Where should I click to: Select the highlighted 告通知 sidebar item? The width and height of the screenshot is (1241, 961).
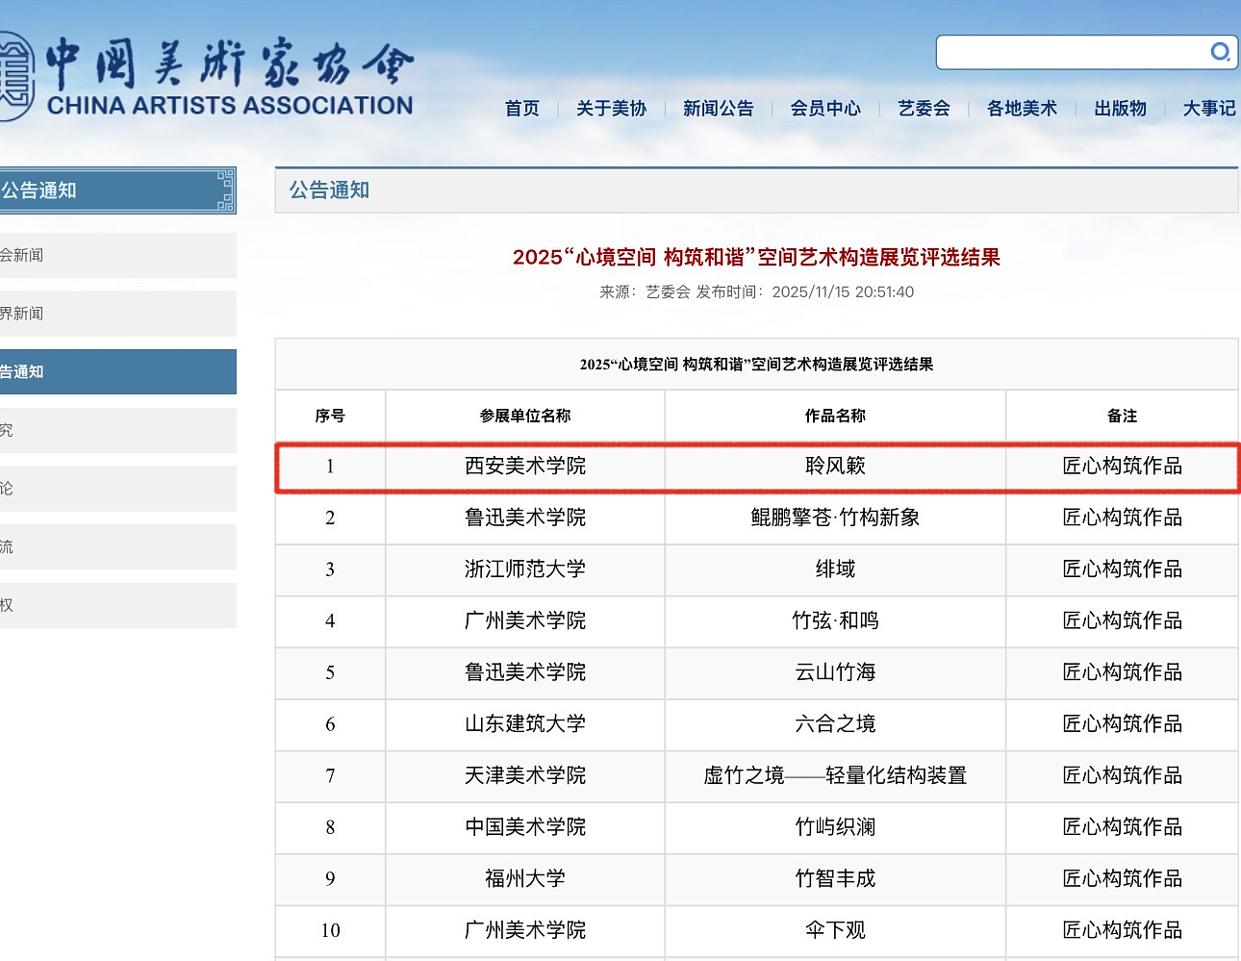coord(115,372)
